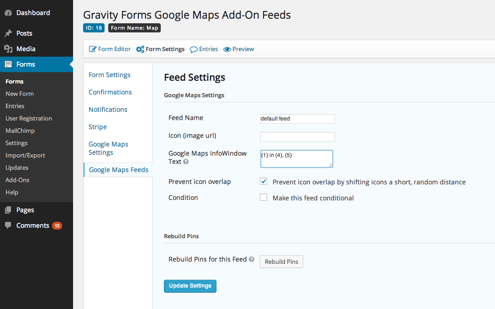This screenshot has height=309, width=495.
Task: Click the Media icon in sidebar
Action: (x=8, y=48)
